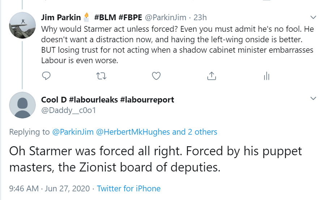Open the @Daddy__c0o1 handle
The width and height of the screenshot is (322, 200).
click(68, 110)
